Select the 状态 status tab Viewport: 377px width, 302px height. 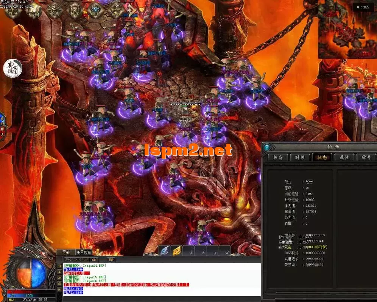click(322, 157)
